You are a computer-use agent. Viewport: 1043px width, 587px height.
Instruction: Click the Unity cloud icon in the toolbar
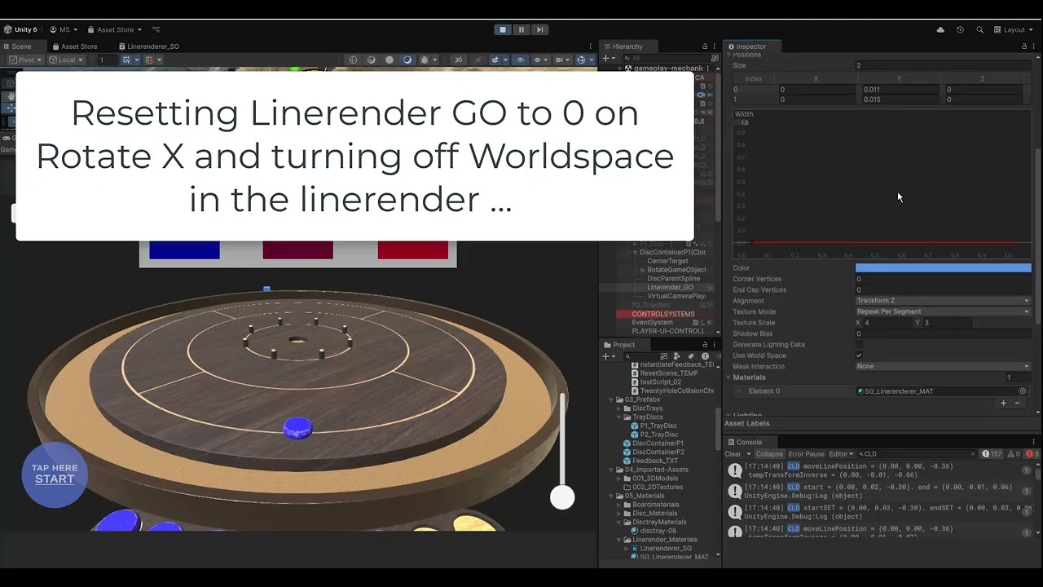coord(941,29)
